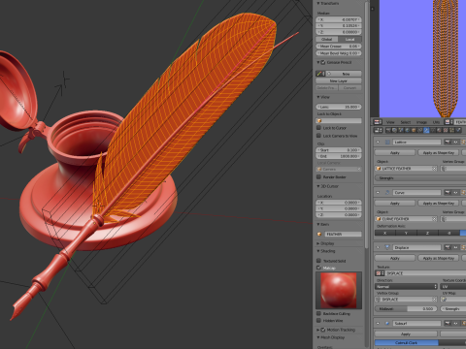Collapse the Transform panel
The width and height of the screenshot is (466, 349).
[318, 3]
